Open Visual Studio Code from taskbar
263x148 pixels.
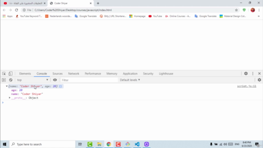[137, 144]
